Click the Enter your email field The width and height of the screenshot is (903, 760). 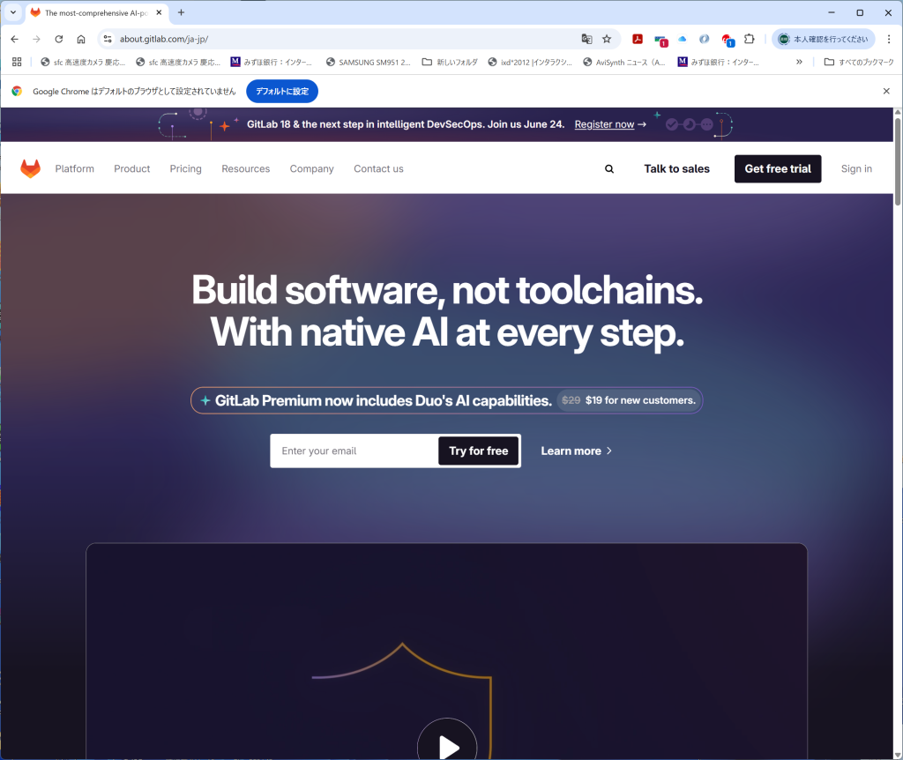pos(354,451)
